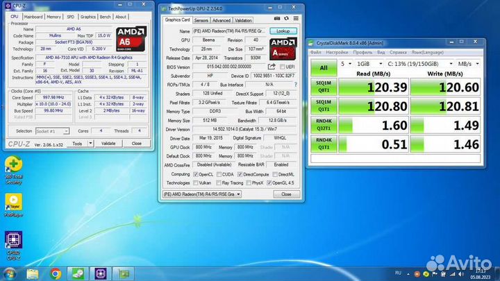This screenshot has height=281, width=500.
Task: Click the GPU-Z title bar icon
Action: coord(164,9)
